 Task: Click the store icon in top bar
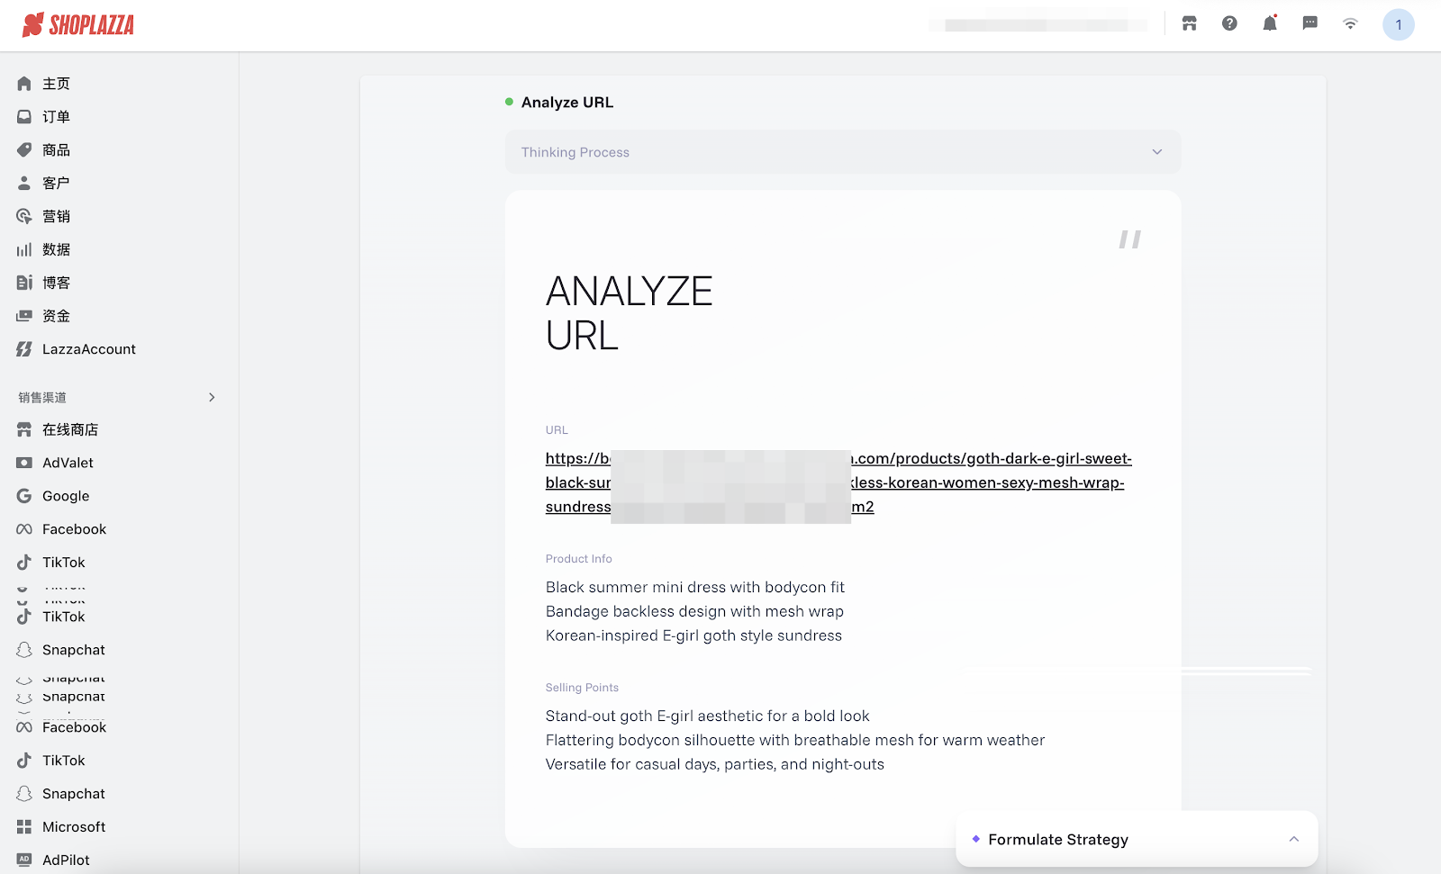click(1190, 23)
